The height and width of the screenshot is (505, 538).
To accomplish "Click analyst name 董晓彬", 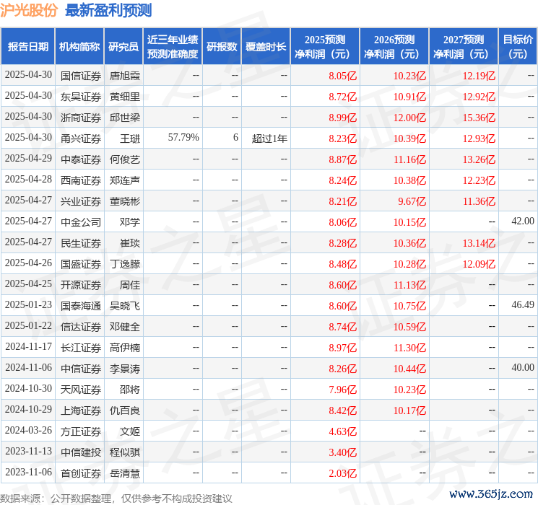I will tap(124, 201).
